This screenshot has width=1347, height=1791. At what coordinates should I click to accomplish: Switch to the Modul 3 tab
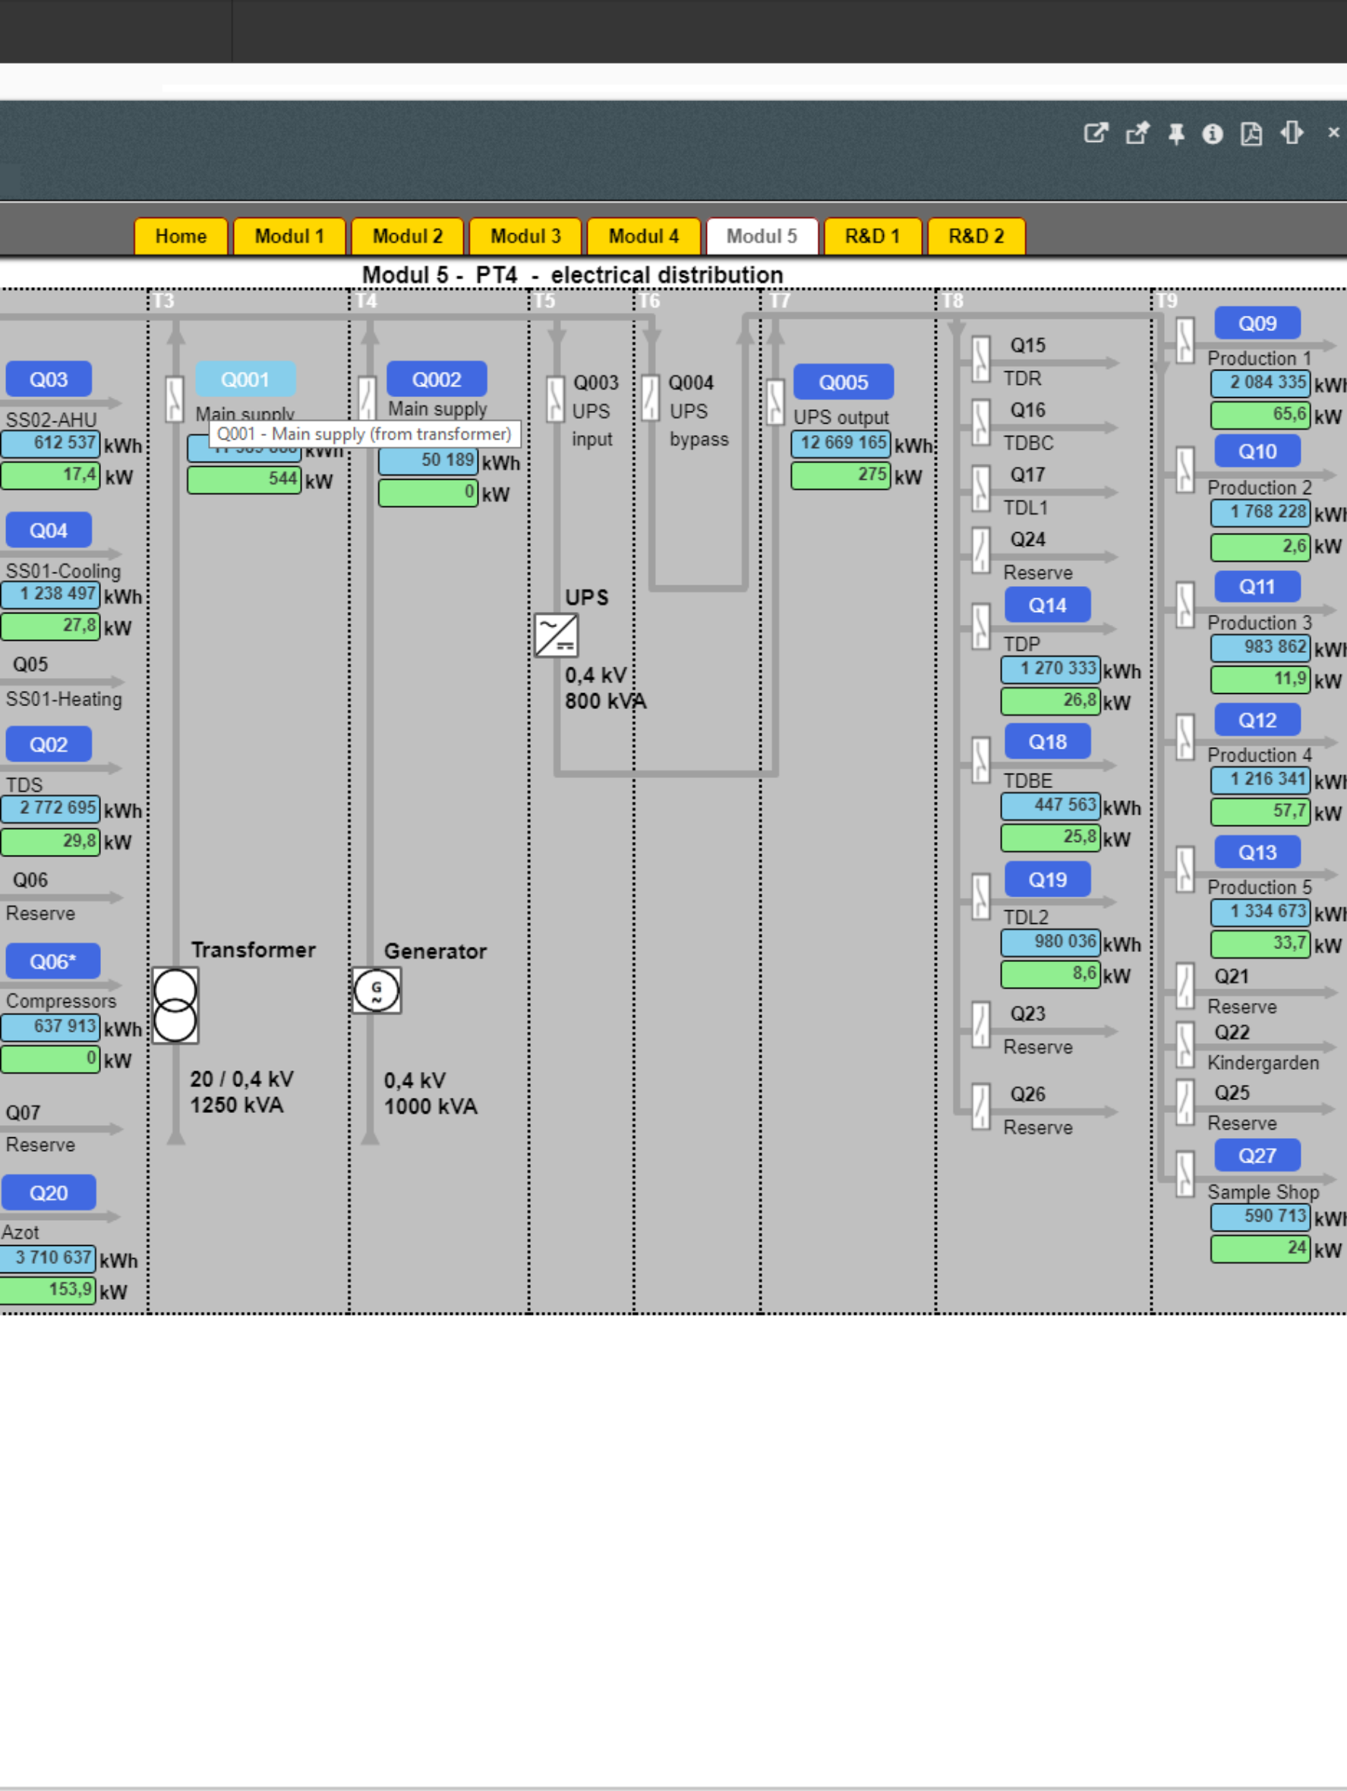click(525, 236)
